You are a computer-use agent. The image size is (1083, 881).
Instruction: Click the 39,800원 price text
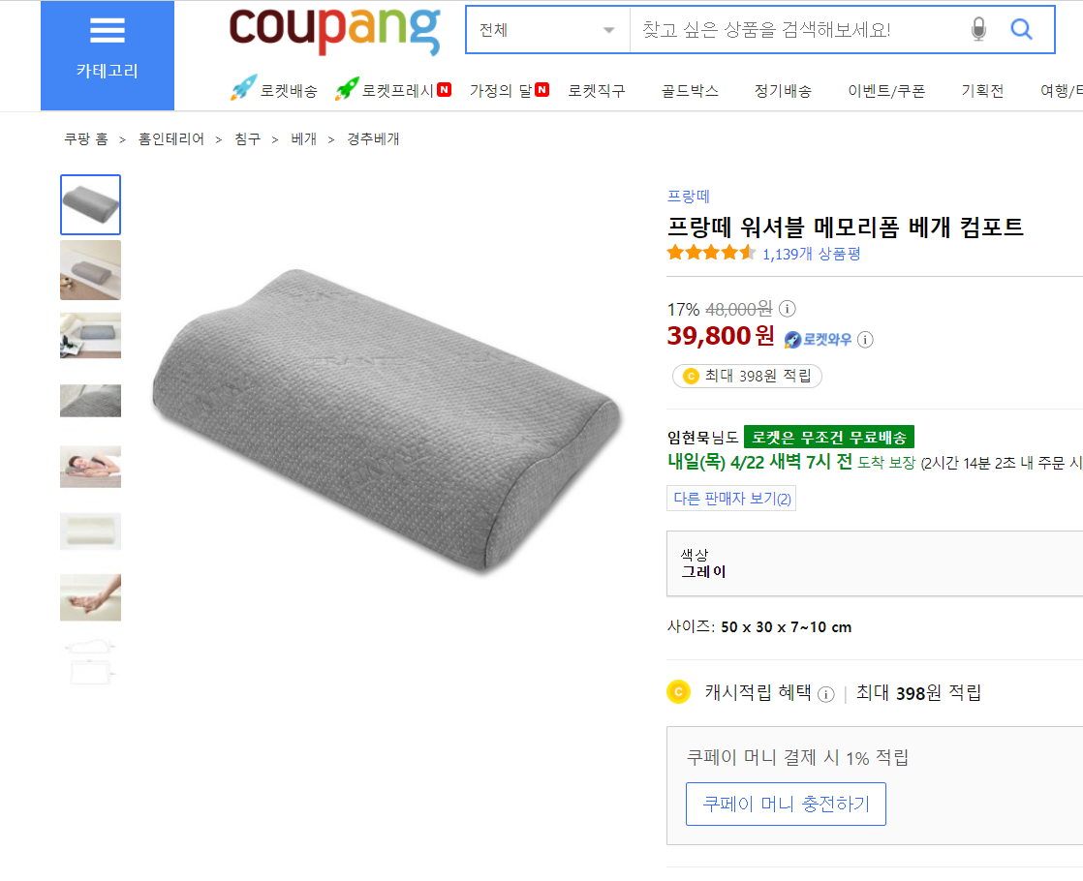point(721,336)
